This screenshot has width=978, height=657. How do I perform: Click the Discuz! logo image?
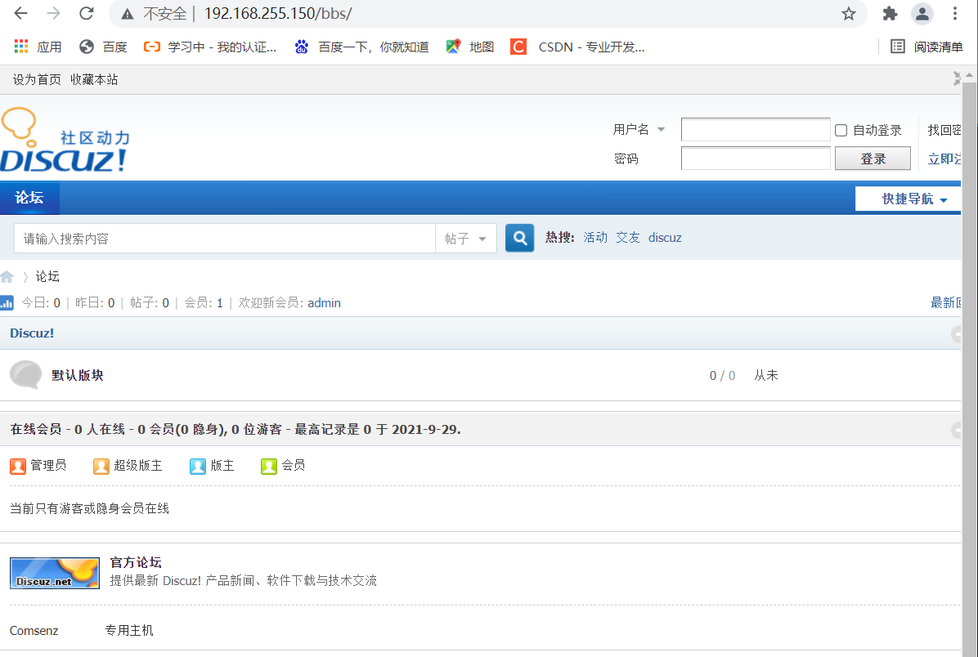tap(65, 141)
